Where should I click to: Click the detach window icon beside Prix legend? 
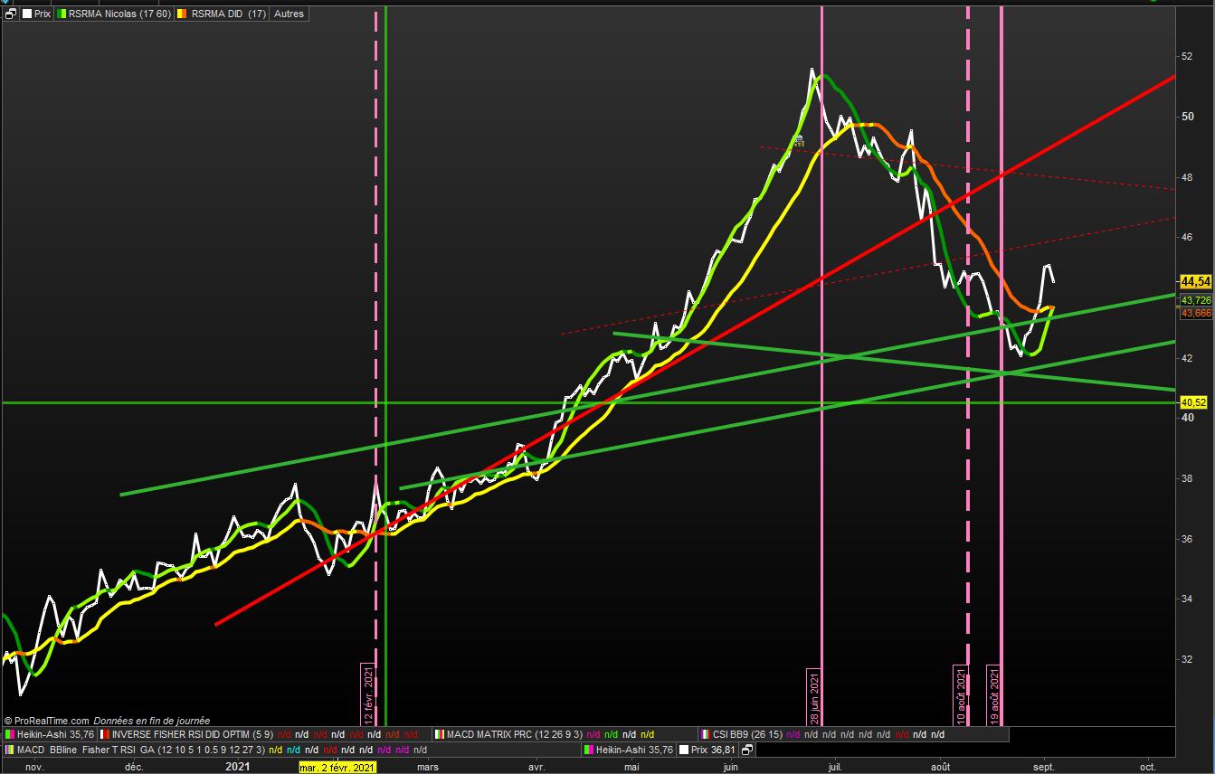(x=11, y=14)
